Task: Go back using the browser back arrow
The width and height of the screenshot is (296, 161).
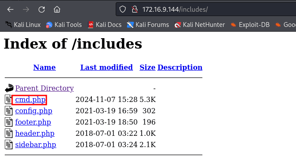Action: [x=10, y=9]
